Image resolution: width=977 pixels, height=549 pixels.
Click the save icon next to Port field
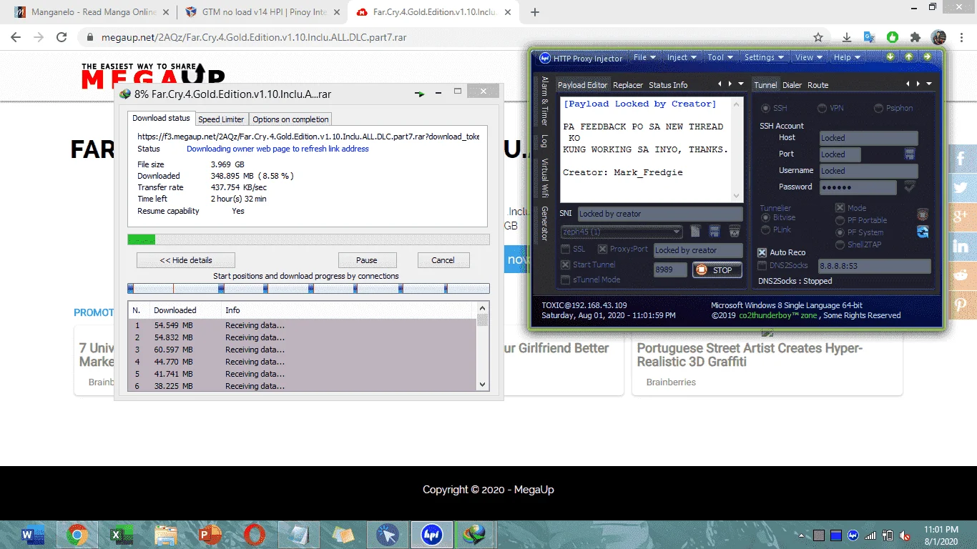point(910,154)
